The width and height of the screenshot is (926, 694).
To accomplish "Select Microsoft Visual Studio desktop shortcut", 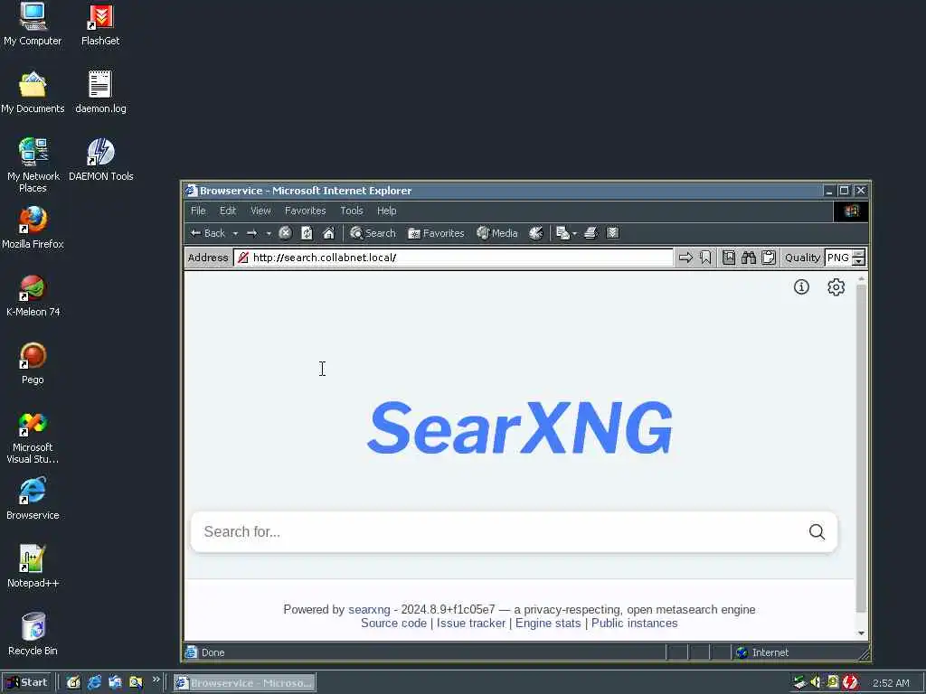I will 33,437.
